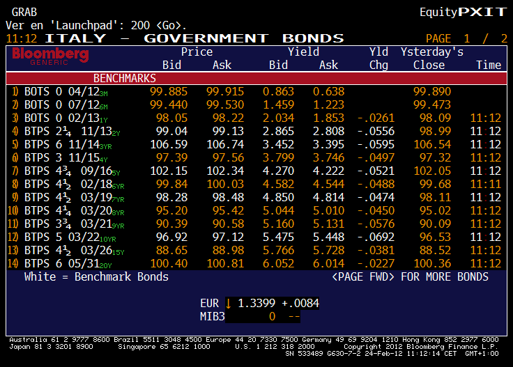Select the BTPS 3 11/15 bond

tap(256, 157)
